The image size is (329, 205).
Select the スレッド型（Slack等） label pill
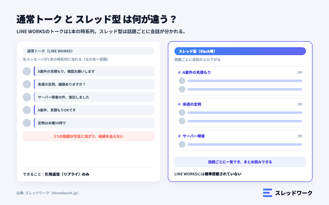click(240, 51)
